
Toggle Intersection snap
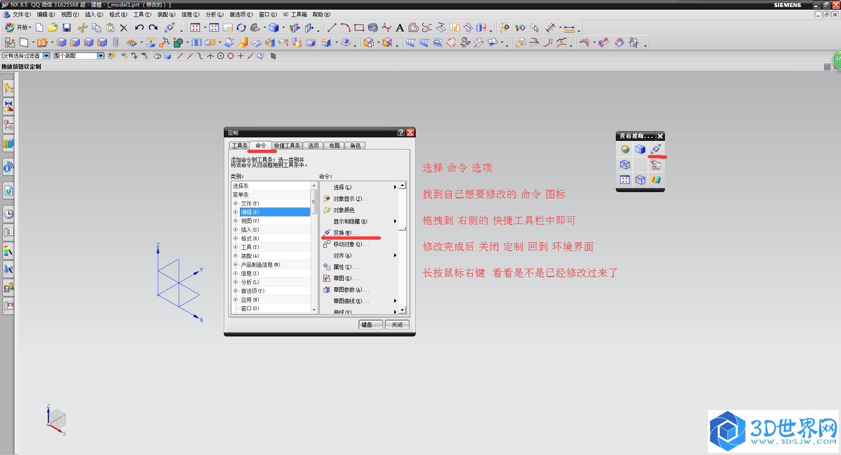click(210, 56)
